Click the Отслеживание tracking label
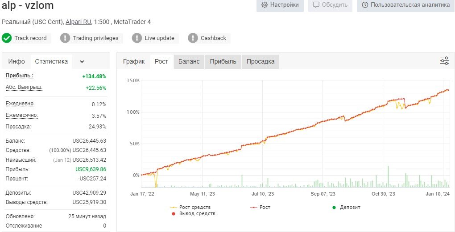 [x=24, y=226]
